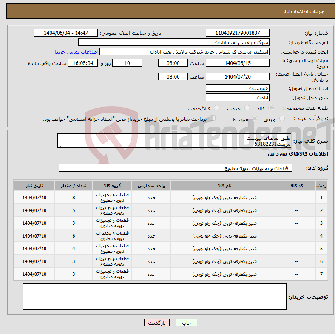Screen dimensions: 335x334
Task: Click the general description text area
Action: (174, 141)
